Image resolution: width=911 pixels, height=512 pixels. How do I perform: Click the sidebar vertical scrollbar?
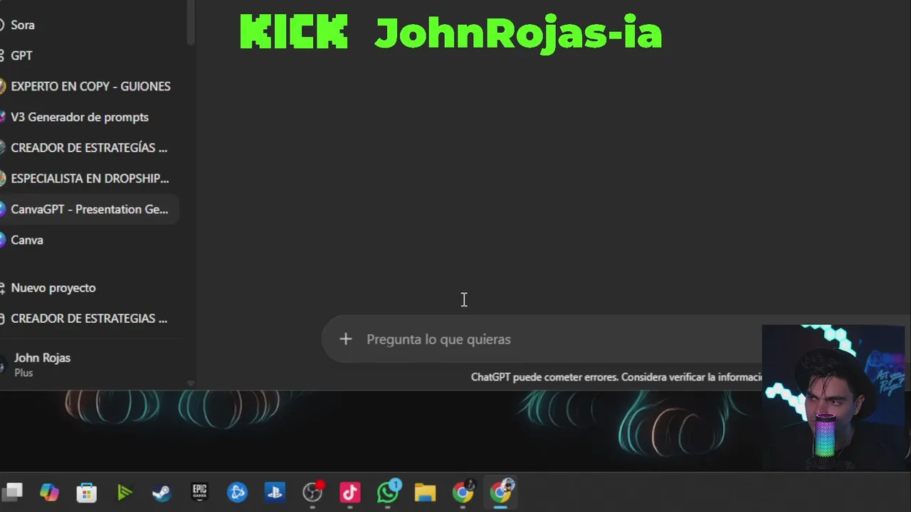coord(191,23)
